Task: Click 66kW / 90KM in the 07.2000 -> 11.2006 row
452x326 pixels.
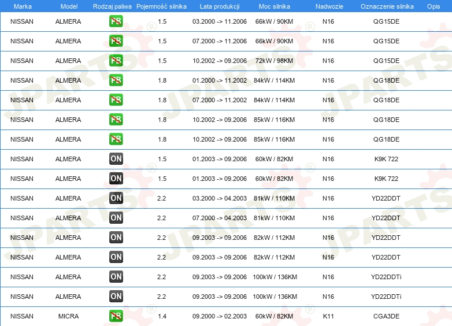Action: [x=274, y=41]
